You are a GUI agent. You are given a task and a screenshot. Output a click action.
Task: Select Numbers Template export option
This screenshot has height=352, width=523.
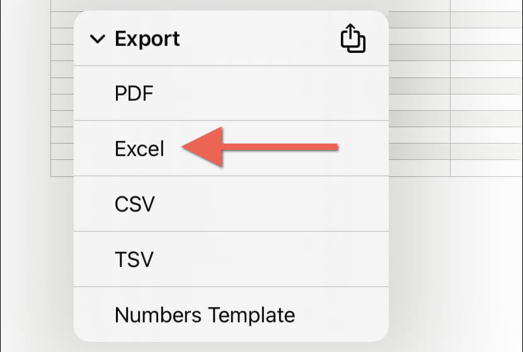click(x=231, y=314)
